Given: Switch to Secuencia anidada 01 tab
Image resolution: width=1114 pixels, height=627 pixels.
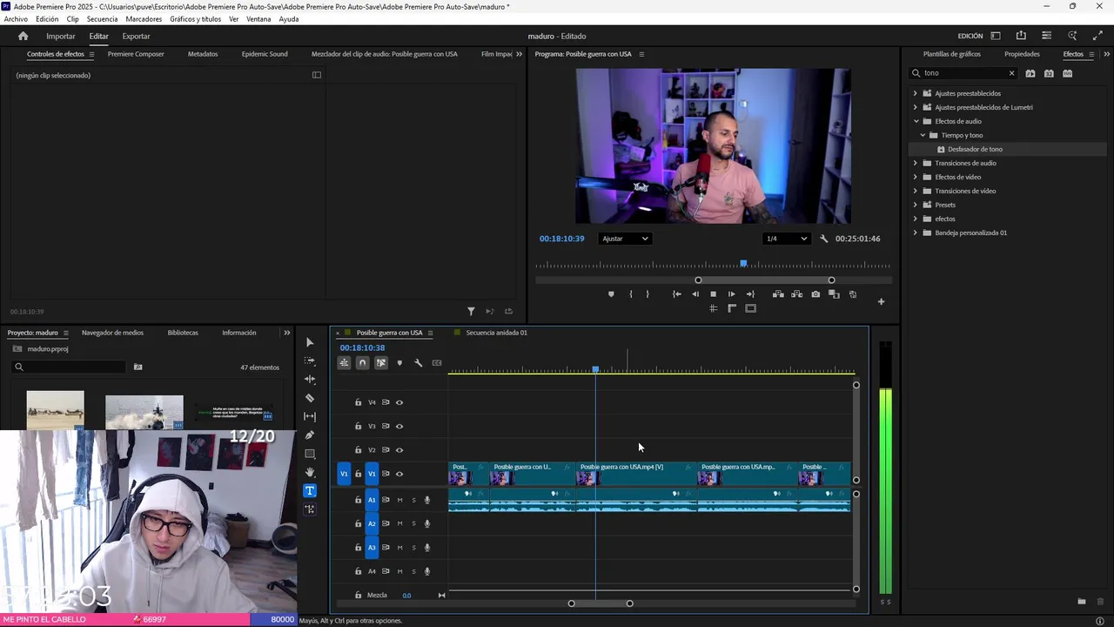Looking at the screenshot, I should point(496,333).
